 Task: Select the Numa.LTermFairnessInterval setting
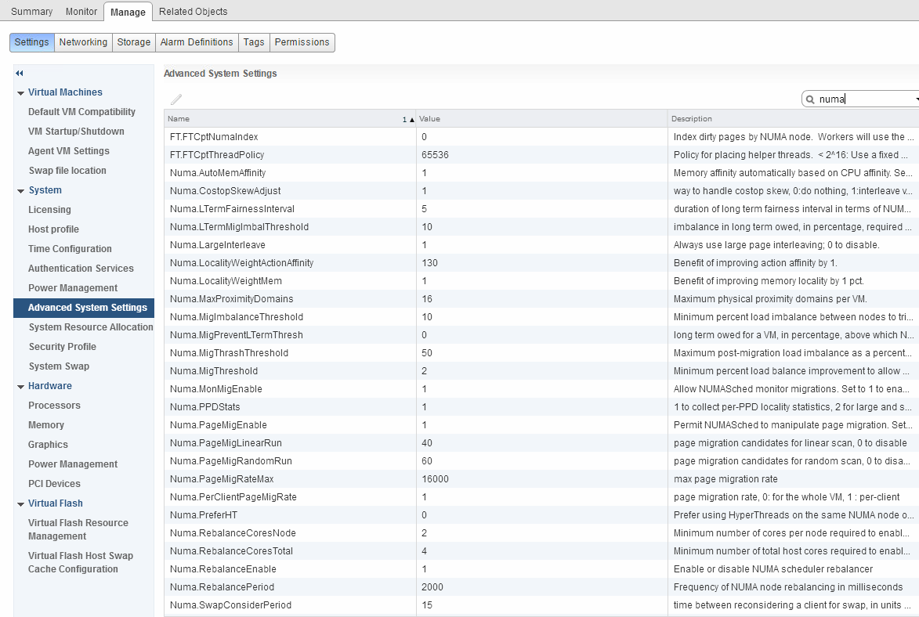[541, 208]
